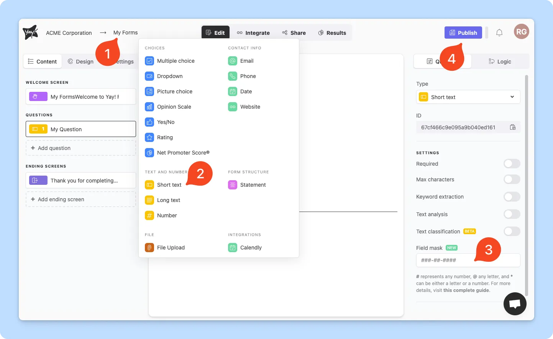Enable the Required toggle
The image size is (553, 339).
coord(512,164)
